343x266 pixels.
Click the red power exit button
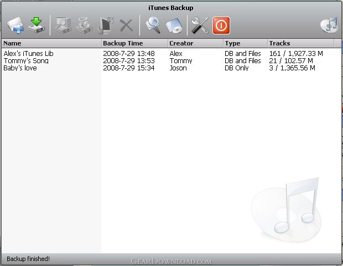point(221,25)
